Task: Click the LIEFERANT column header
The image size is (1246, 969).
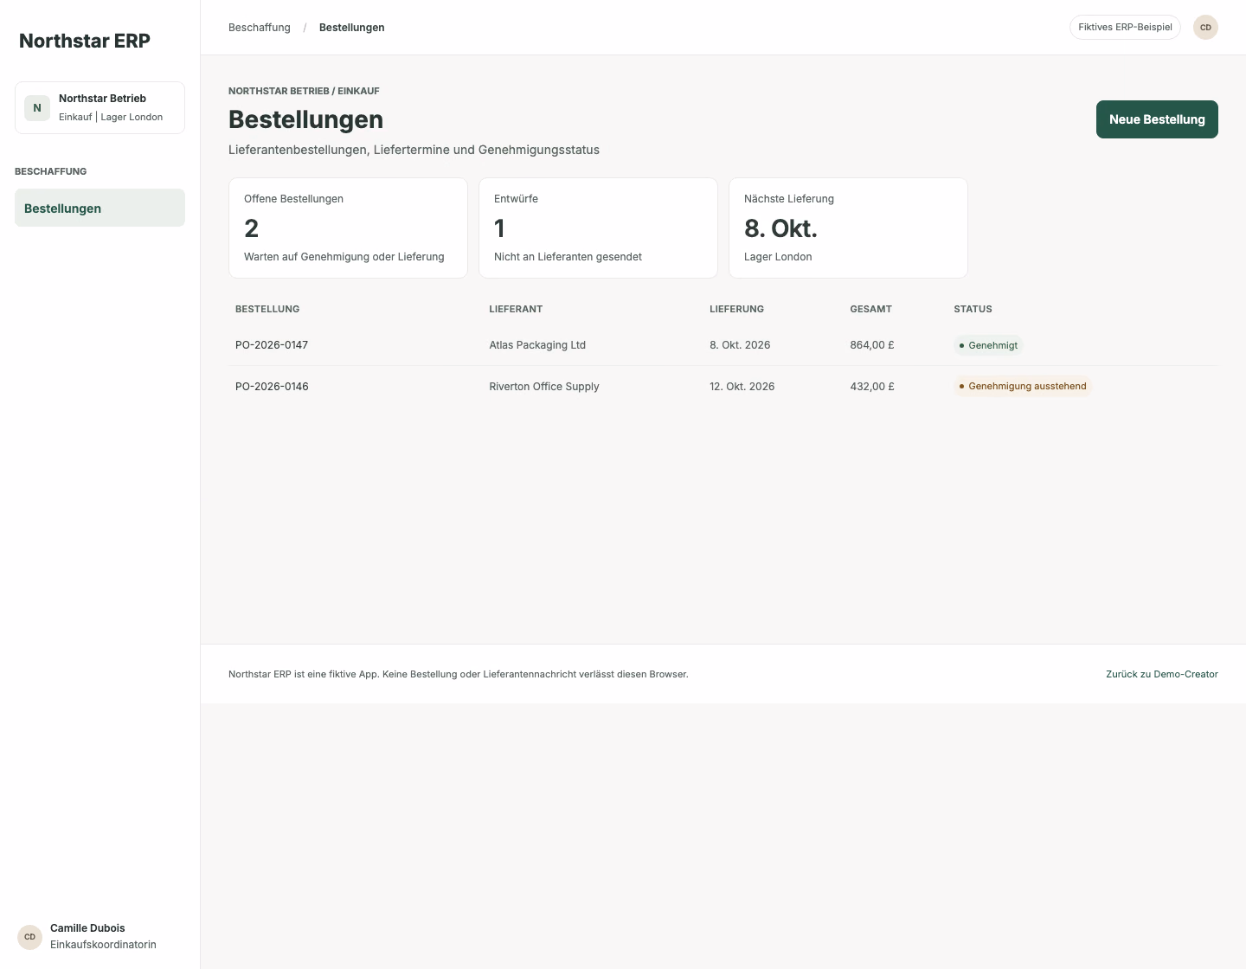Action: (516, 309)
